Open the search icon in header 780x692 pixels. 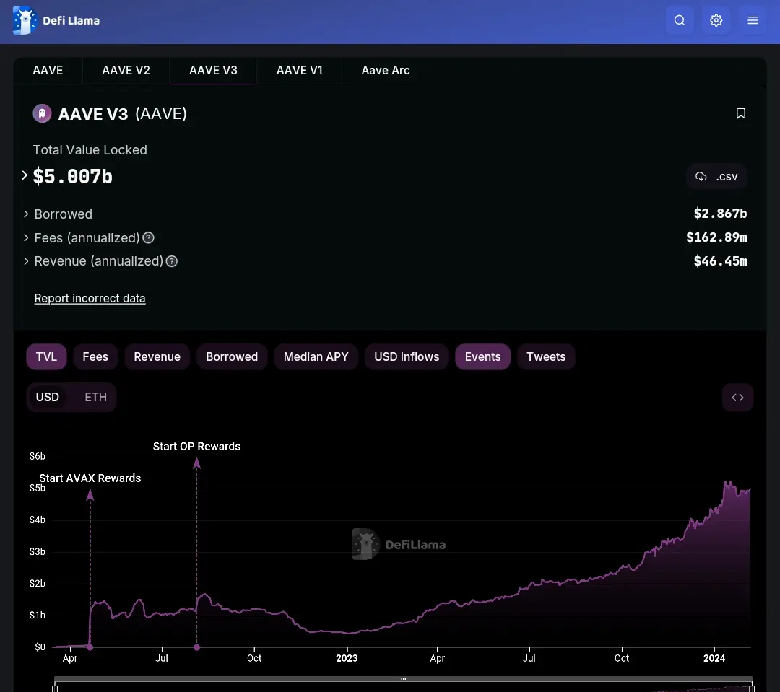tap(680, 20)
